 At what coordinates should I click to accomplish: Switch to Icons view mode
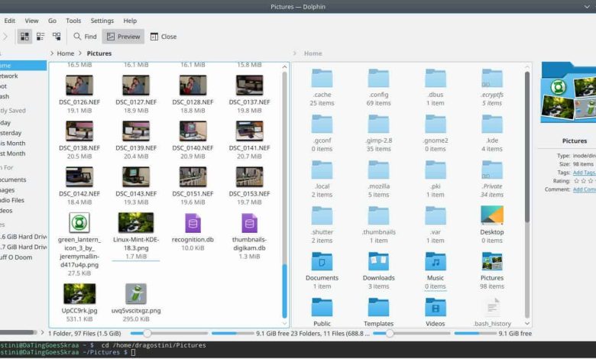(24, 36)
